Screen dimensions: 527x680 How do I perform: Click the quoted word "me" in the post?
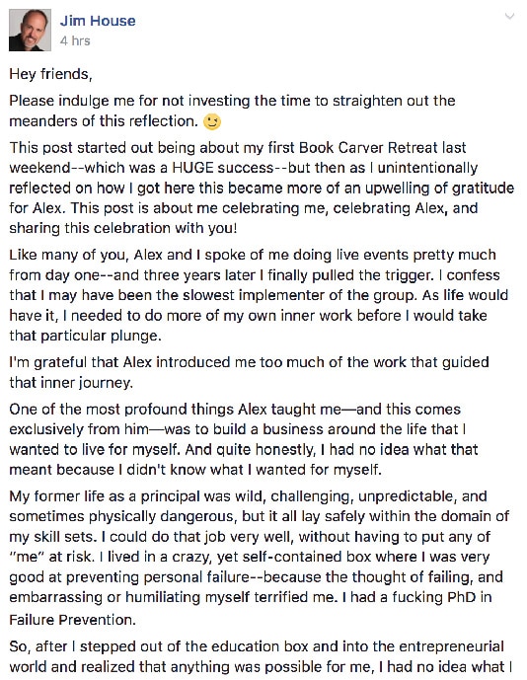click(25, 557)
